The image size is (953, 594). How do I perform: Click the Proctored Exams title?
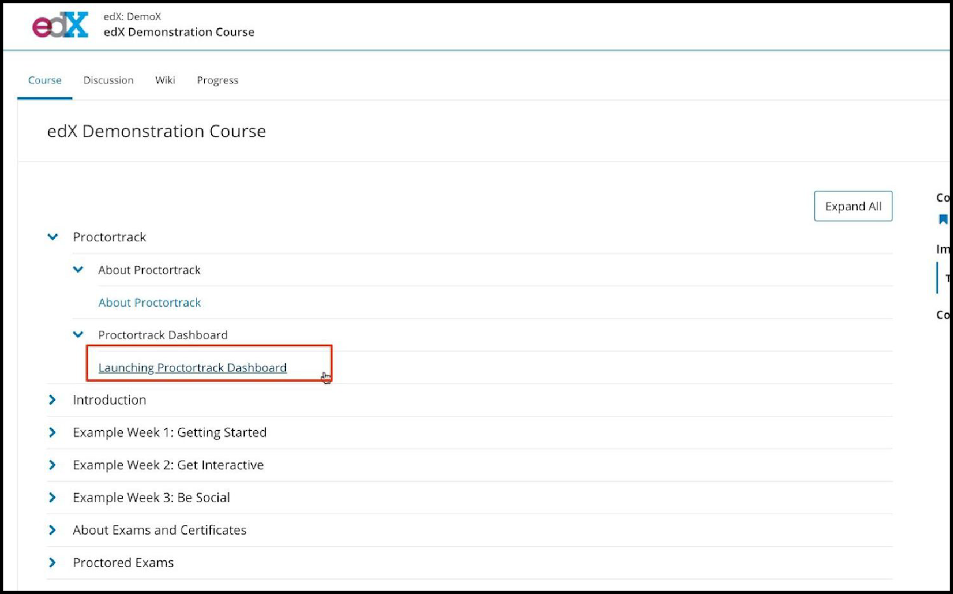coord(123,562)
